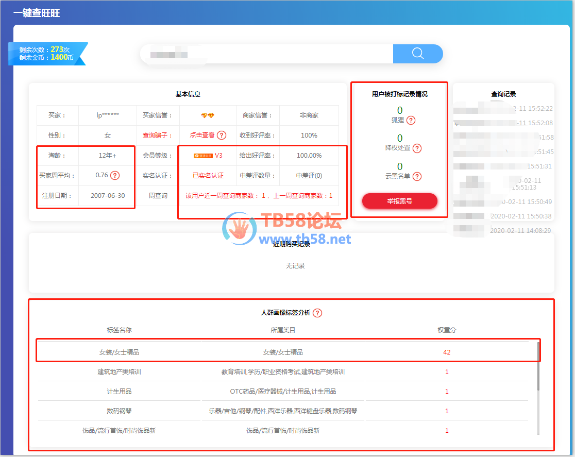Click the tag table vertical scrollbar

[x=538, y=388]
